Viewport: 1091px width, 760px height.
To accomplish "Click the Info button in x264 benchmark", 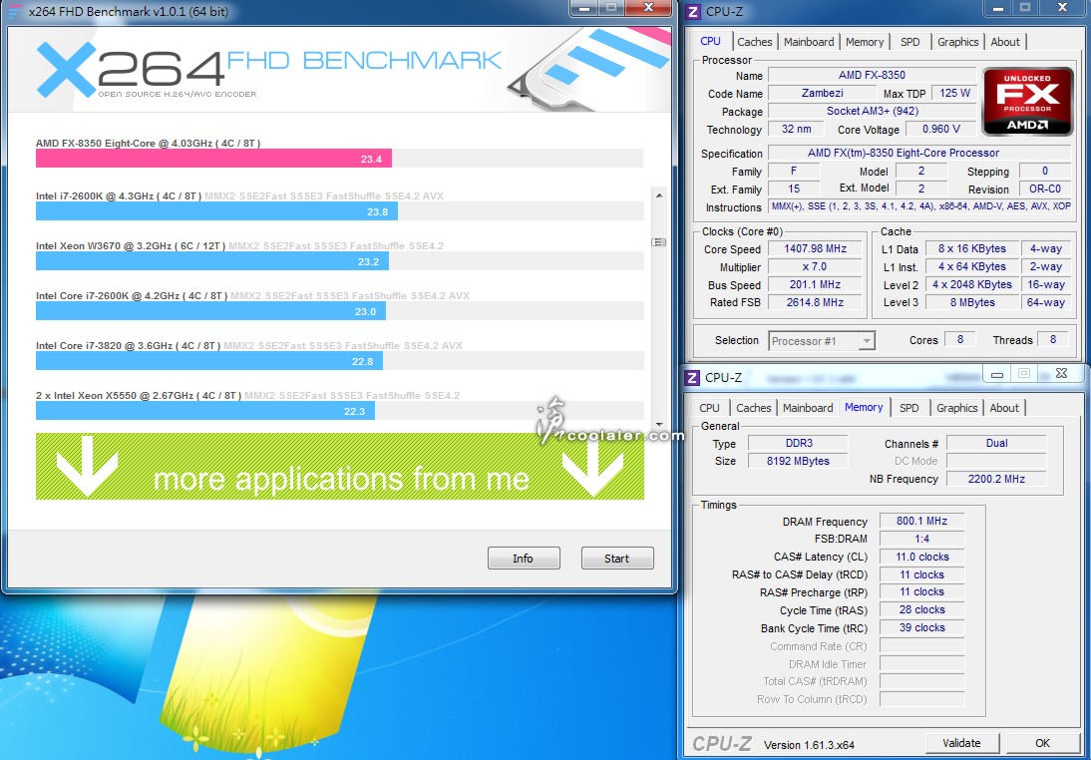I will pyautogui.click(x=524, y=559).
